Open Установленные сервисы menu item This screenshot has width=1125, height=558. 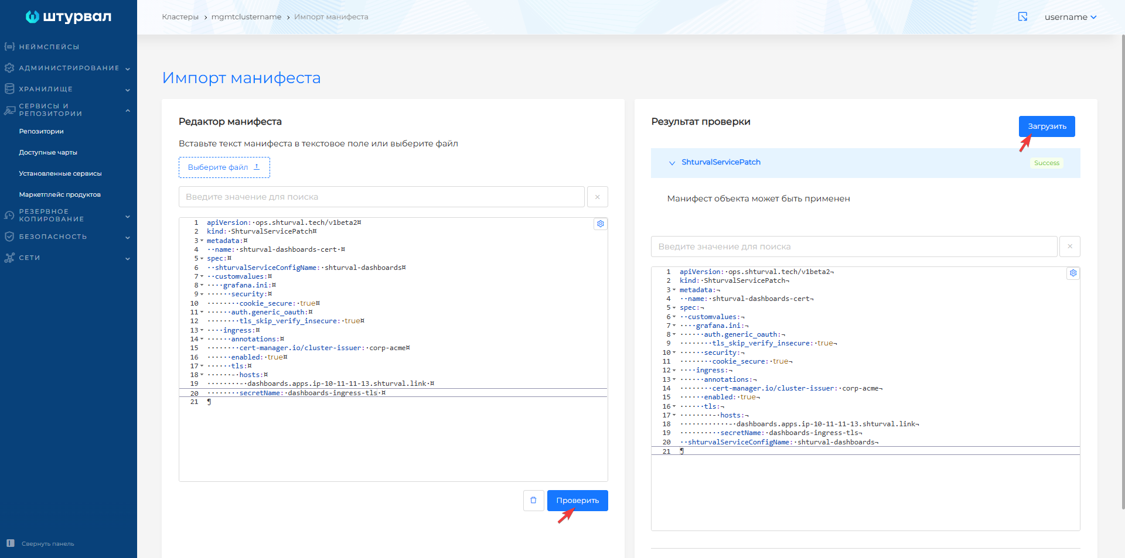[x=60, y=173]
